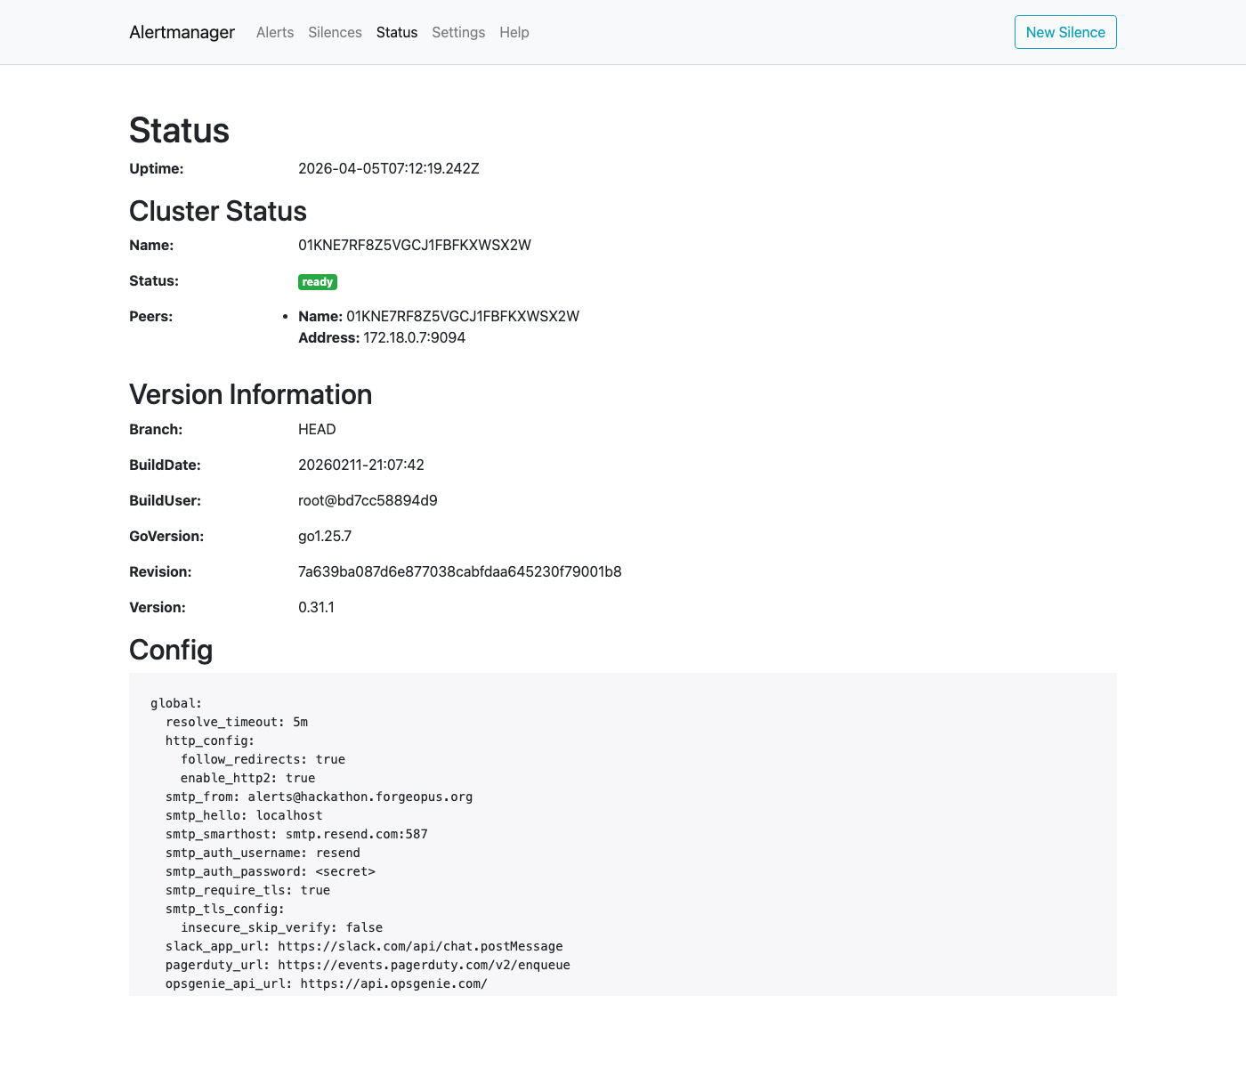Select the GoVersion value go1.25.7
This screenshot has width=1246, height=1068.
(x=325, y=536)
